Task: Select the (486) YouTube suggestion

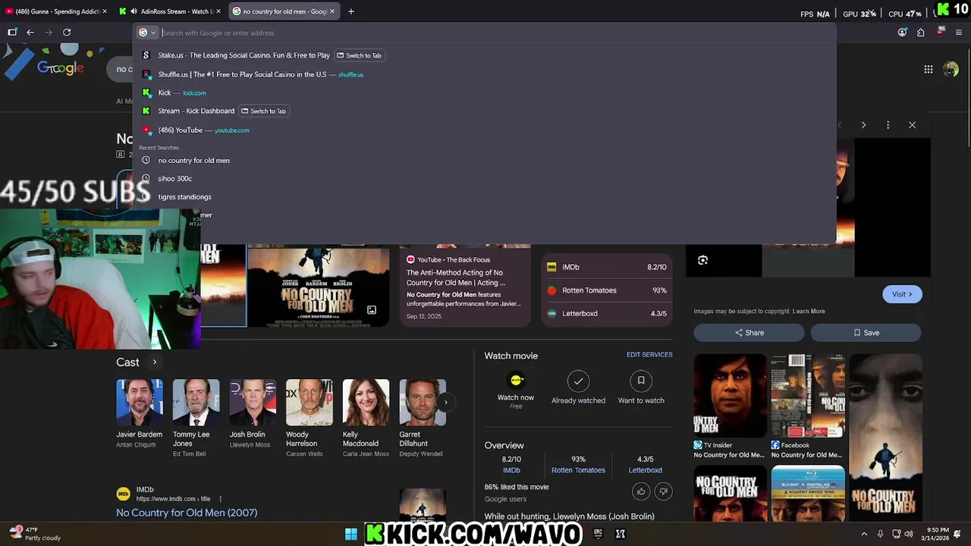Action: click(x=484, y=130)
